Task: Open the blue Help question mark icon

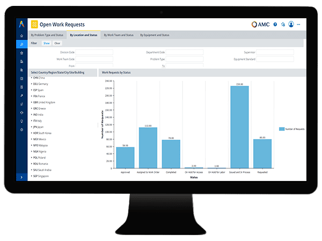Action: click(275, 25)
